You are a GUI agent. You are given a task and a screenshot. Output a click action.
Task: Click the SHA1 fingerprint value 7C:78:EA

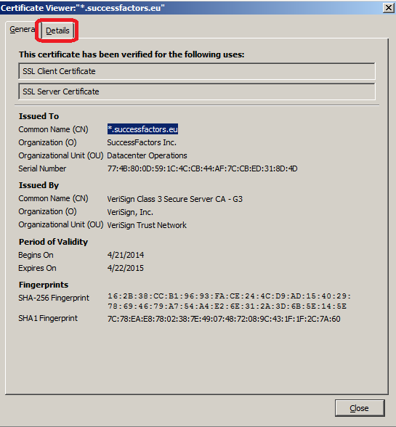(224, 319)
